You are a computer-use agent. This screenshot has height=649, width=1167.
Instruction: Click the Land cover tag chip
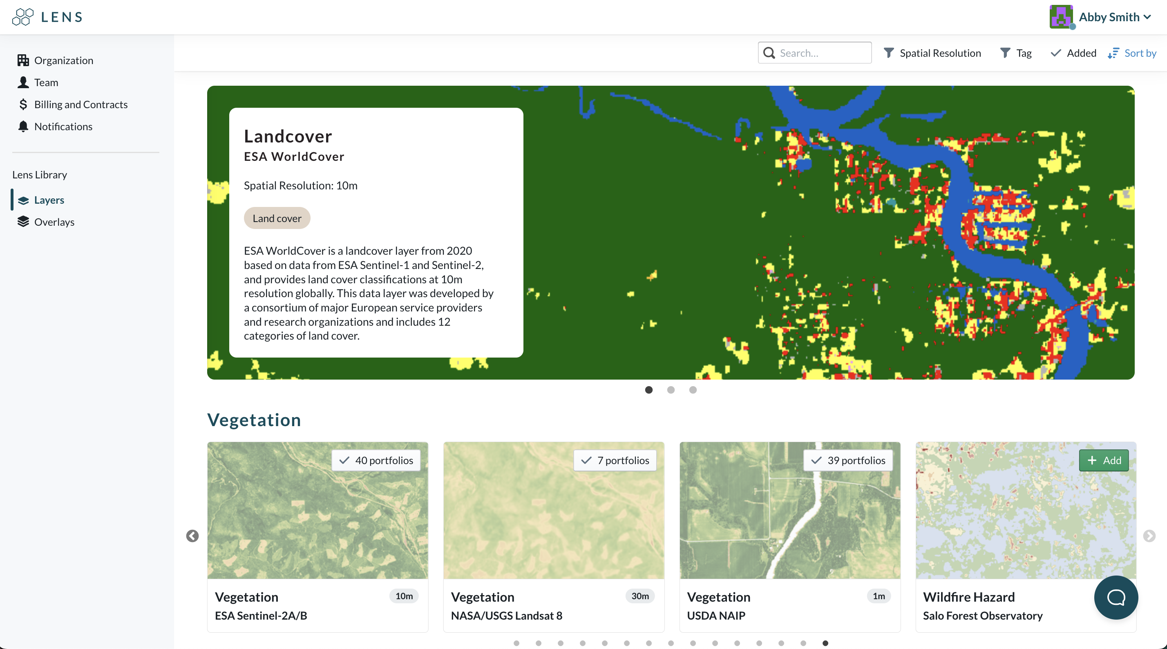pyautogui.click(x=277, y=218)
